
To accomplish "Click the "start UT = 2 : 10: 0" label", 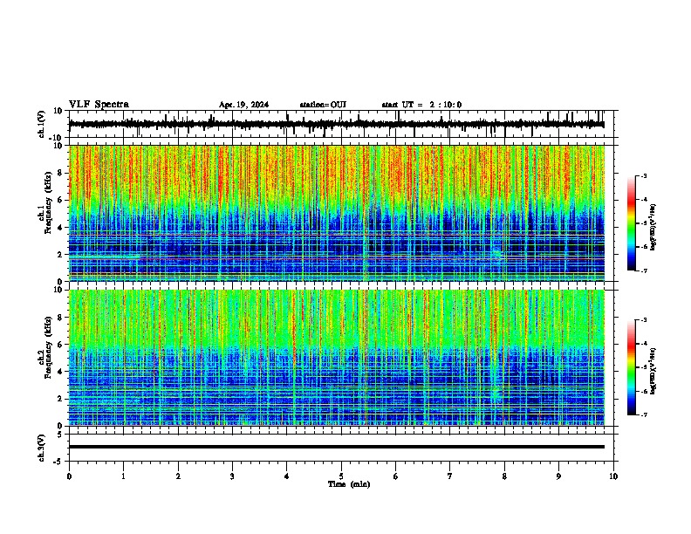I will tap(421, 105).
